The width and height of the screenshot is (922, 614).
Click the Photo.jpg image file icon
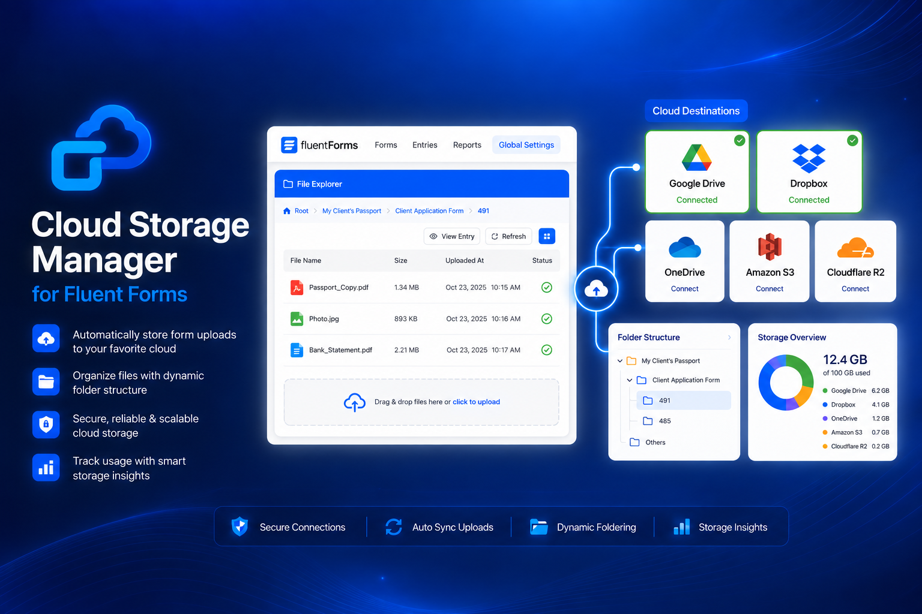coord(297,319)
